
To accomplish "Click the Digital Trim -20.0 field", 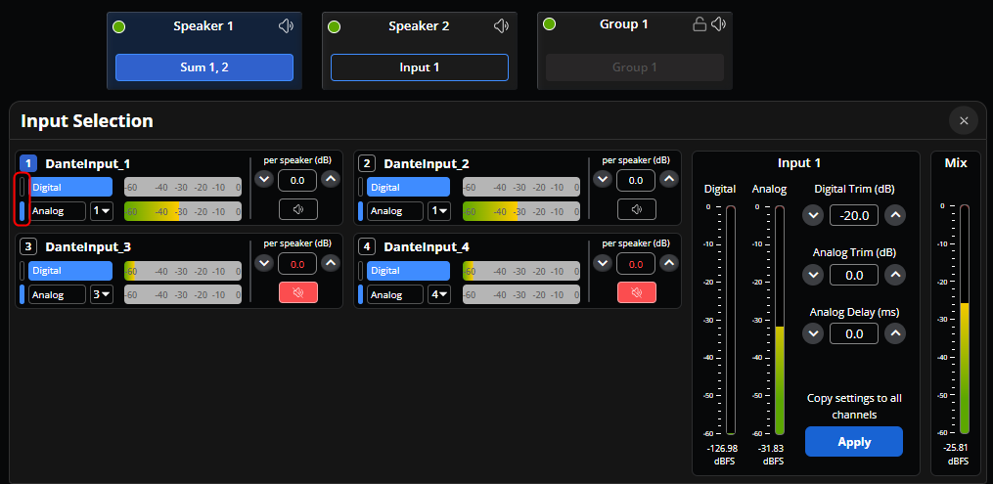I will coord(854,216).
